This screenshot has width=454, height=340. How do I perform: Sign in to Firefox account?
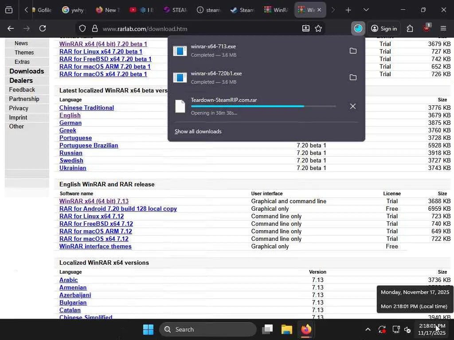tap(384, 28)
